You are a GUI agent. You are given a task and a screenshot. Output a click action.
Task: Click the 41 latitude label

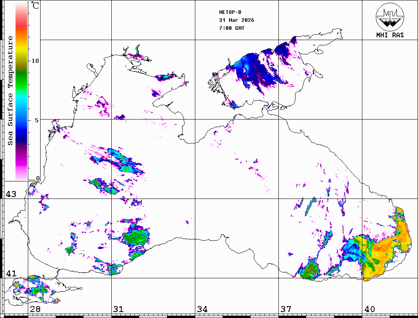click(10, 274)
